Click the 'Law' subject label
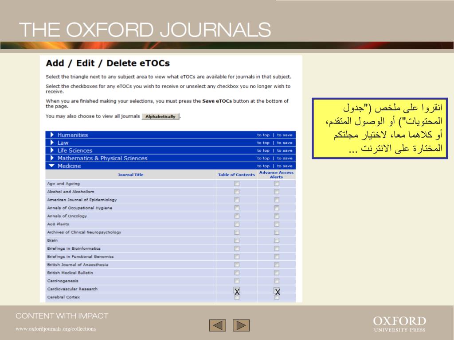Screen dimensions: 454x340 point(63,143)
